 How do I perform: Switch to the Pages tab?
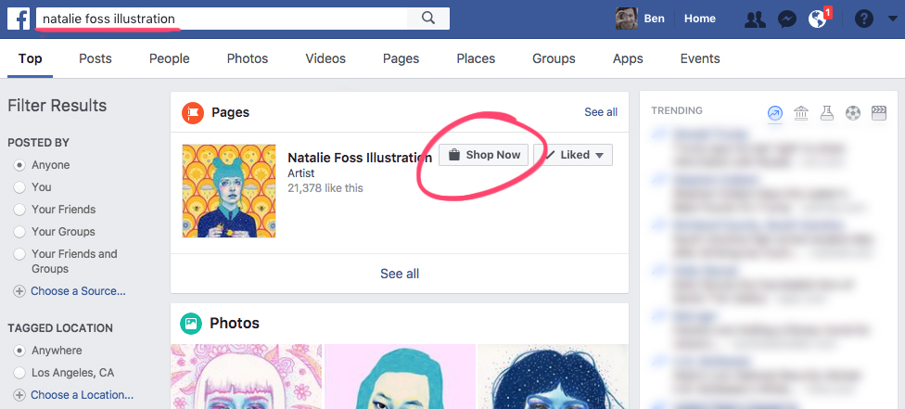pos(402,59)
